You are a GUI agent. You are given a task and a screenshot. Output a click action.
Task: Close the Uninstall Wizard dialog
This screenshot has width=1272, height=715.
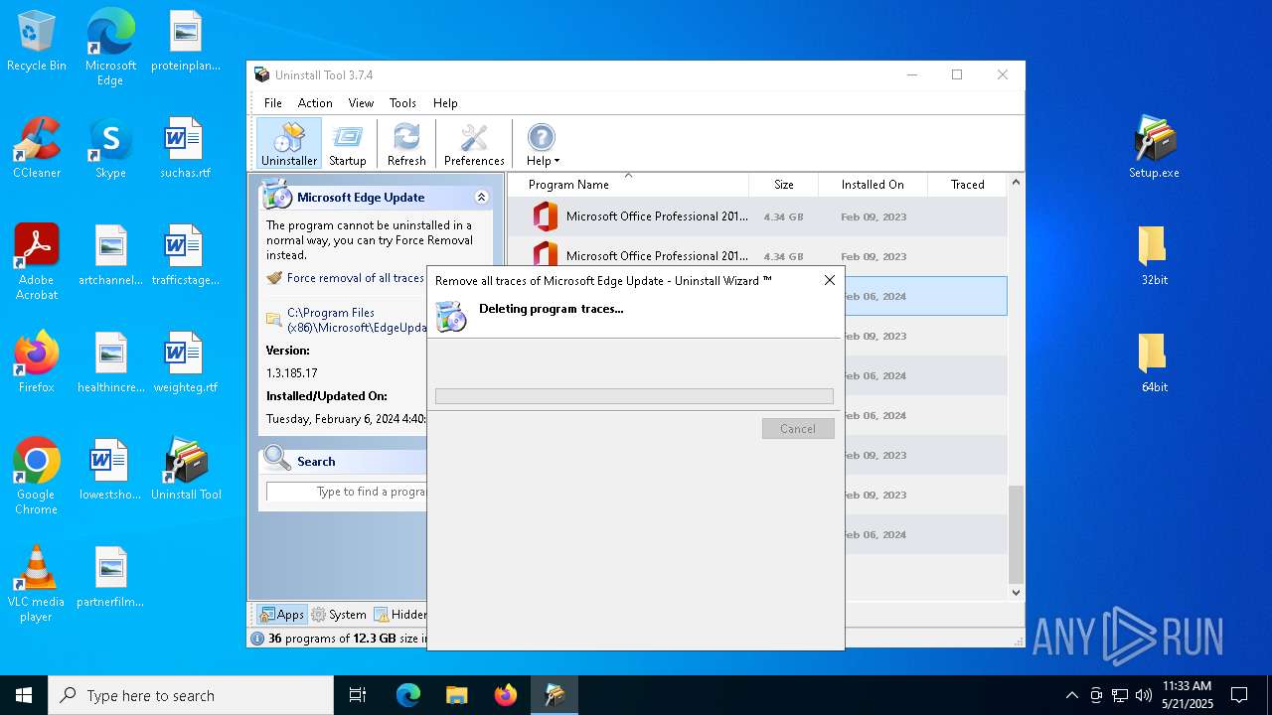click(830, 280)
